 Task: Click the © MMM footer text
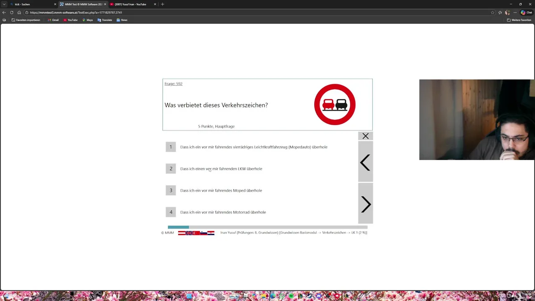click(168, 233)
